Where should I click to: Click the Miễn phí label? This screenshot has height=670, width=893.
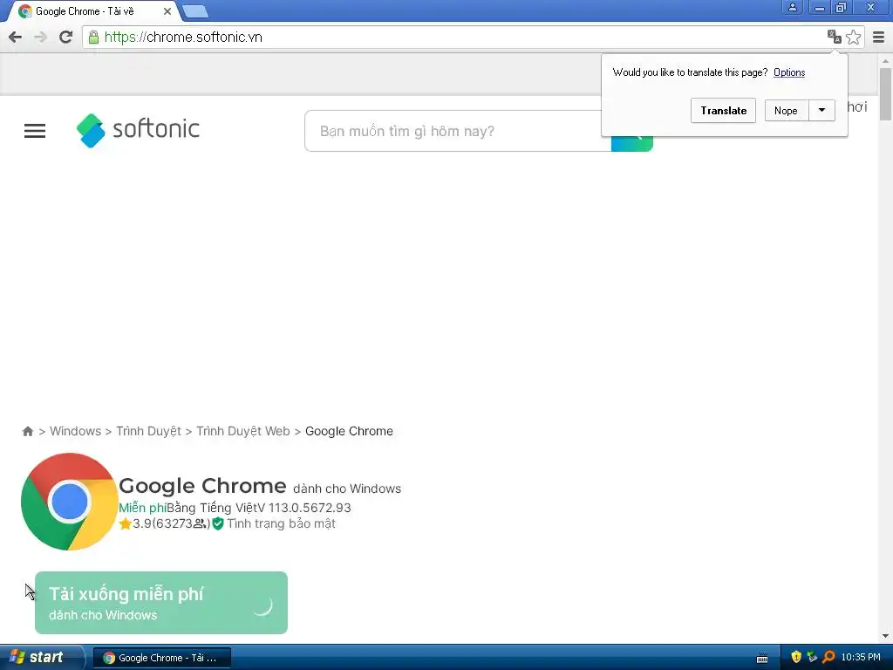142,508
